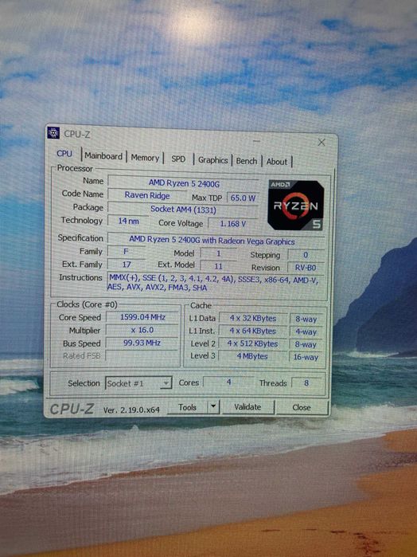Click the Family value F
The width and height of the screenshot is (417, 557).
pyautogui.click(x=126, y=252)
